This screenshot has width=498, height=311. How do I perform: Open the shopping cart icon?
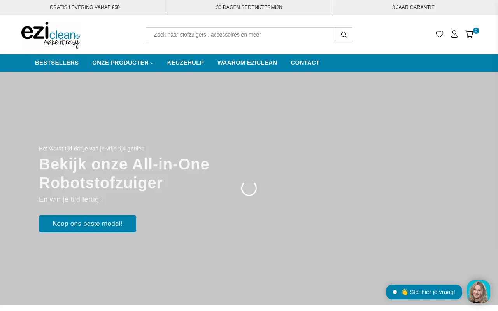click(x=470, y=34)
